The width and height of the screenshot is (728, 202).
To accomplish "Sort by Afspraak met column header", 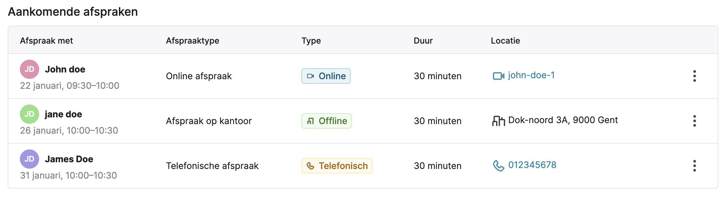I will point(47,41).
